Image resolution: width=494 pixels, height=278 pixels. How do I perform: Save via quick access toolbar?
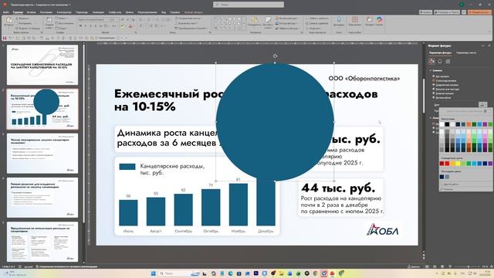pyautogui.click(x=5, y=38)
